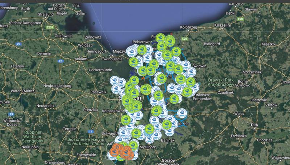Image resolution: width=290 pixels, height=165 pixels.
Task: Select the route 19 shield near Wittstock/Dosse
Action: click(x=11, y=114)
